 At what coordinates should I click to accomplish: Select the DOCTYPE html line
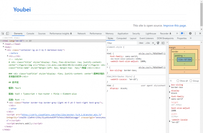click(x=11, y=38)
